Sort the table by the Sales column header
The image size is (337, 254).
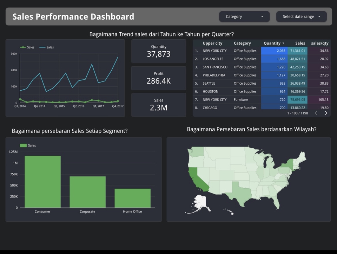pyautogui.click(x=300, y=43)
